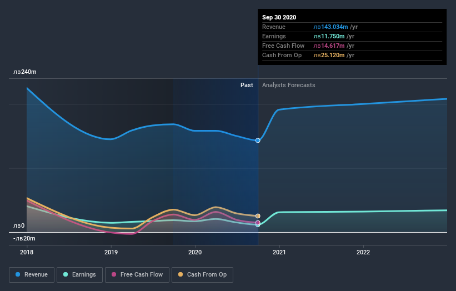The image size is (456, 291).
Task: Click the pink Free Cash Flow data point
Action: coord(258,223)
